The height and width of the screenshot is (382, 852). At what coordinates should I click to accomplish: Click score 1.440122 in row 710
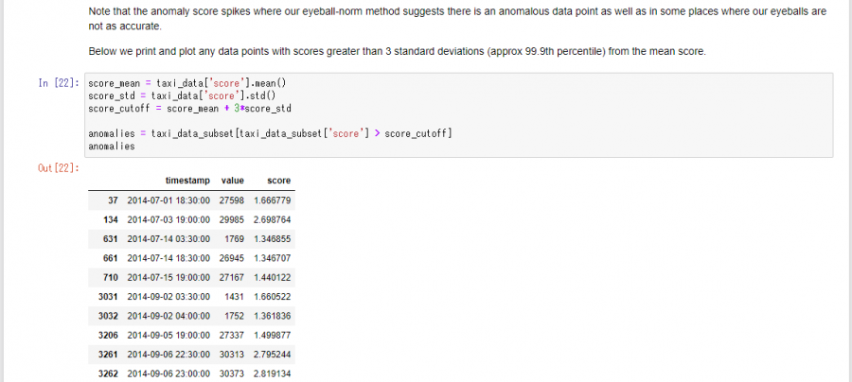click(x=273, y=277)
